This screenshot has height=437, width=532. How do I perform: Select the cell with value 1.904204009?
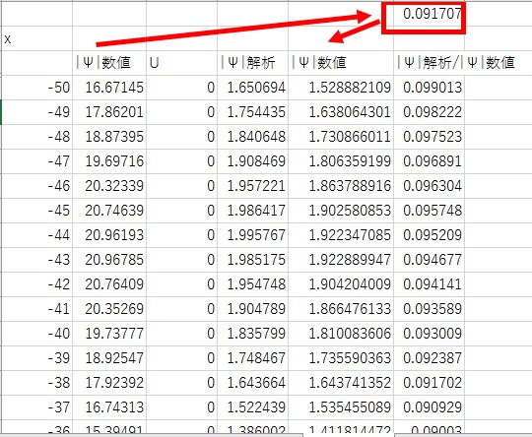tap(341, 284)
